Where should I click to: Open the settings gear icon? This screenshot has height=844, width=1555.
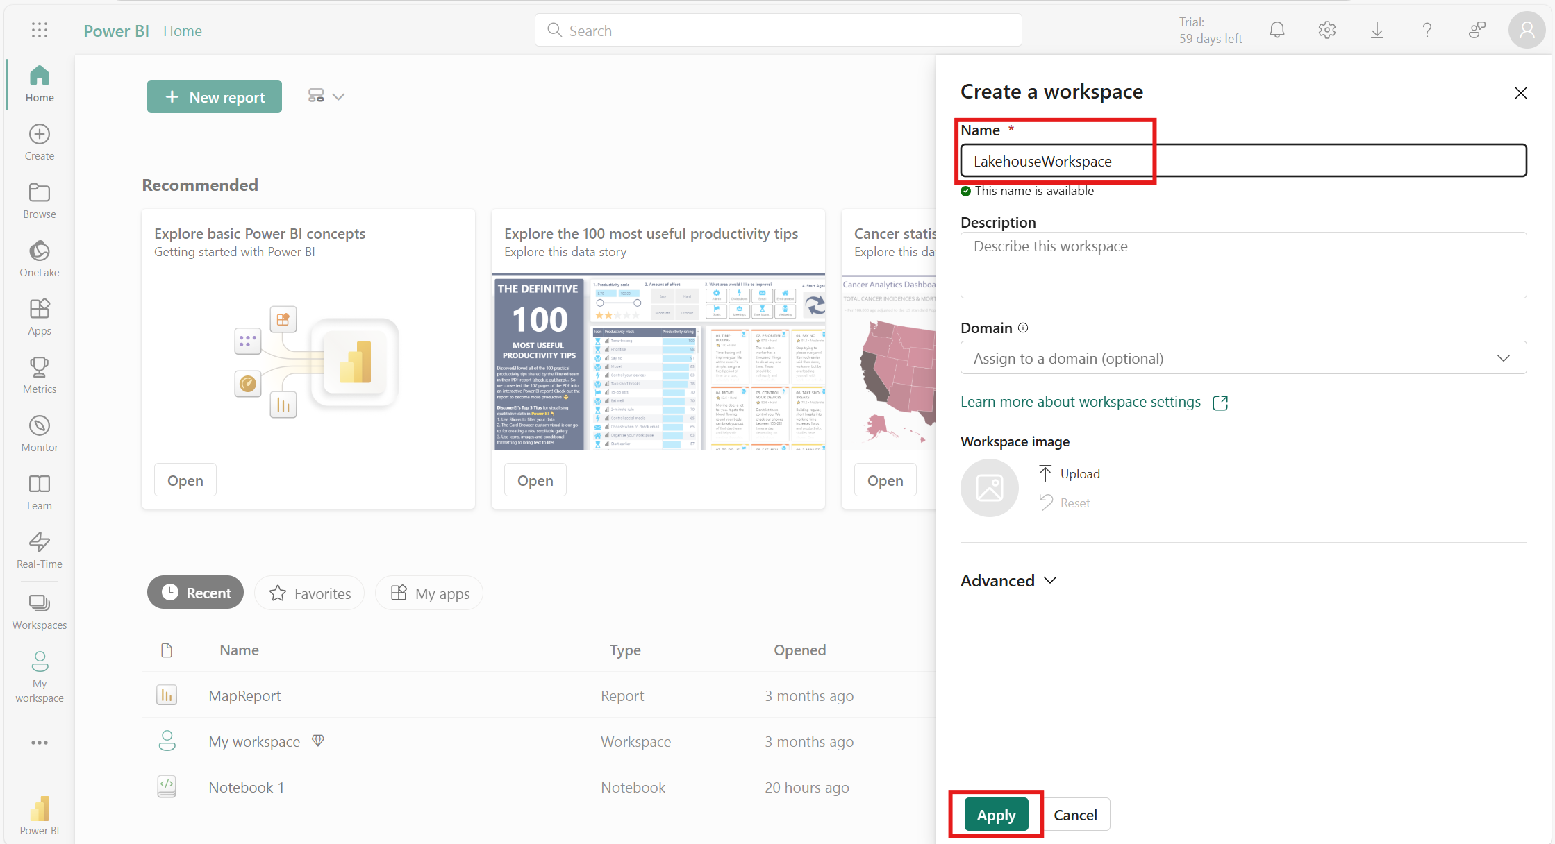pos(1327,30)
